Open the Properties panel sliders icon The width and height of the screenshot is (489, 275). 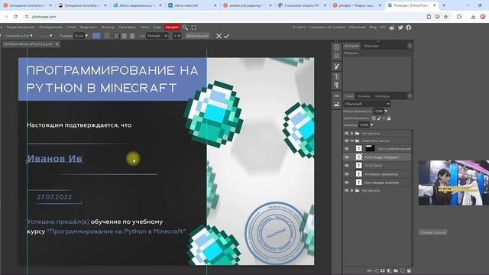(x=336, y=56)
